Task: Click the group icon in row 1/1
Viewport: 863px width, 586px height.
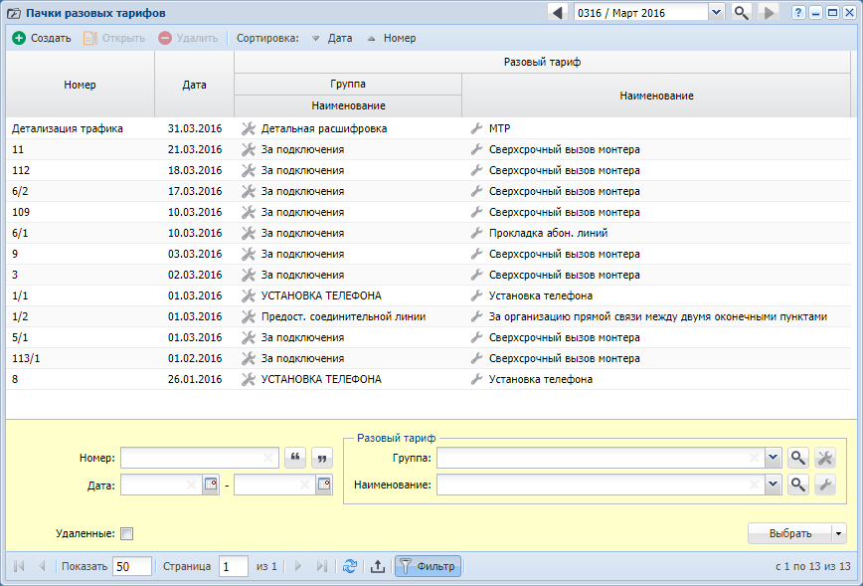Action: pos(249,295)
